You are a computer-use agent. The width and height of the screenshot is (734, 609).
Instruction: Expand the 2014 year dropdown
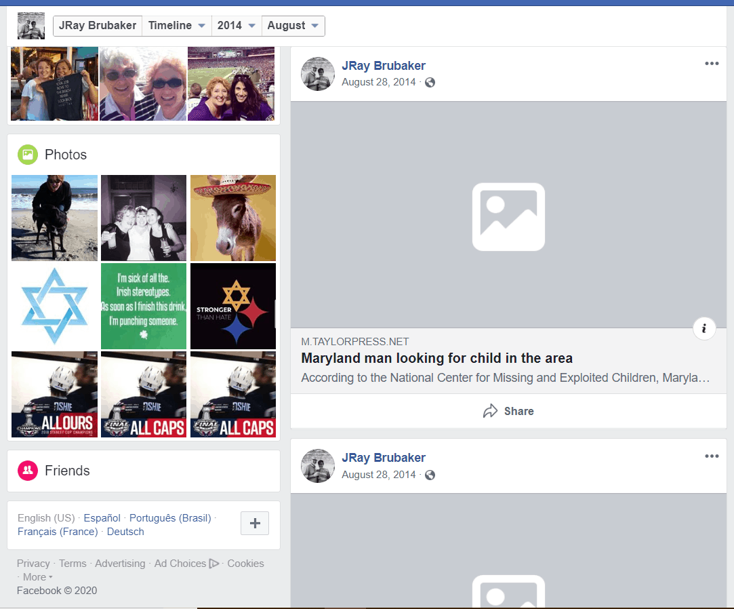point(237,26)
